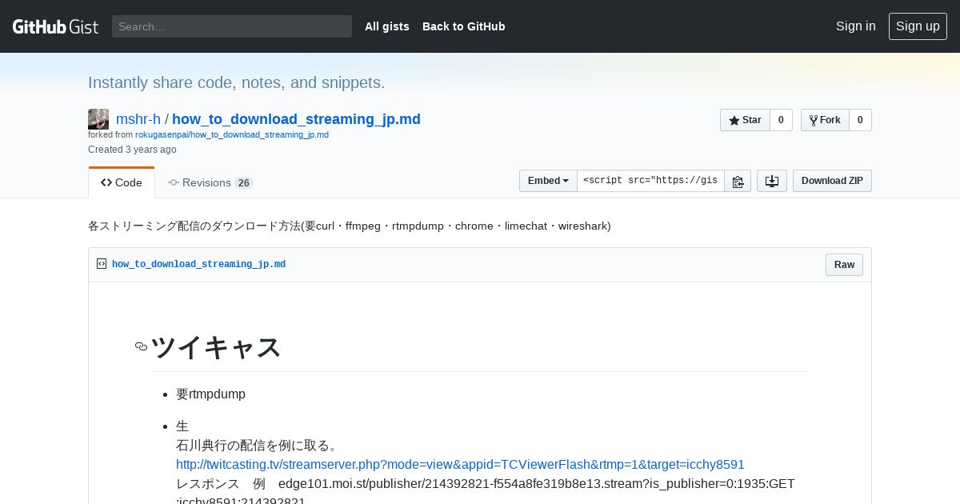
Task: Switch to the Revisions tab
Action: pos(210,182)
